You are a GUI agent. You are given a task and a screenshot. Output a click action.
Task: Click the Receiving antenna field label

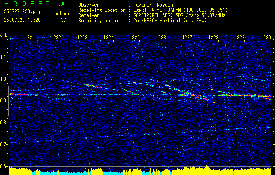point(101,21)
